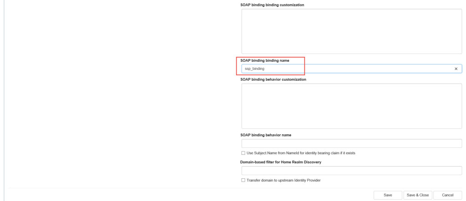Image resolution: width=466 pixels, height=201 pixels.
Task: Enable Transfer domain to upstream Identity Provider
Action: pos(243,180)
